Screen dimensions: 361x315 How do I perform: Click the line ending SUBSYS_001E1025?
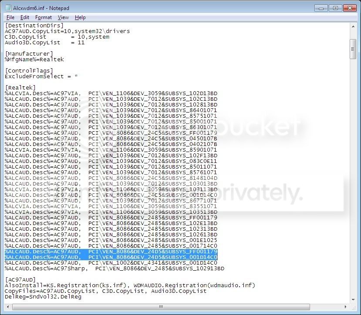[111, 240]
